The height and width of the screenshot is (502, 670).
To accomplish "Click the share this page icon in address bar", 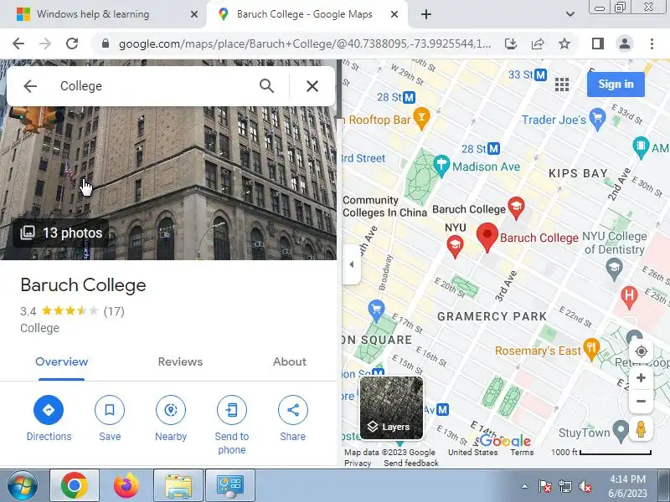I will (538, 44).
